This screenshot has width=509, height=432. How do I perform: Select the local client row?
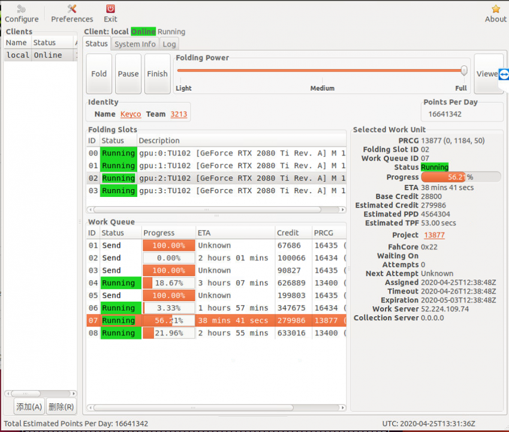click(41, 55)
